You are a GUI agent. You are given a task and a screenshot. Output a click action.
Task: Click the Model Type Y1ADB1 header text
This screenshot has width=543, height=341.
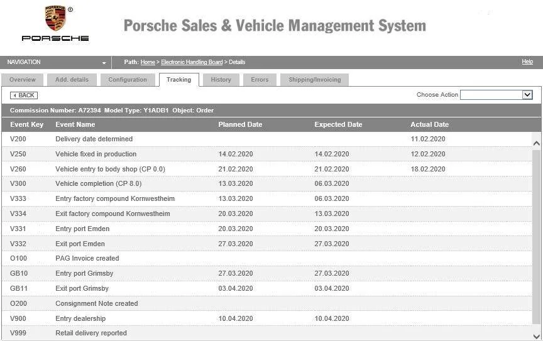pos(136,111)
